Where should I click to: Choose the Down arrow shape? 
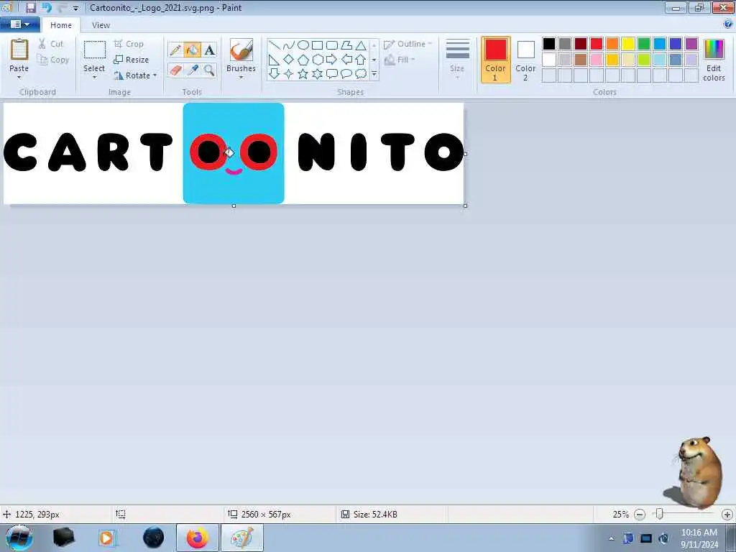275,74
